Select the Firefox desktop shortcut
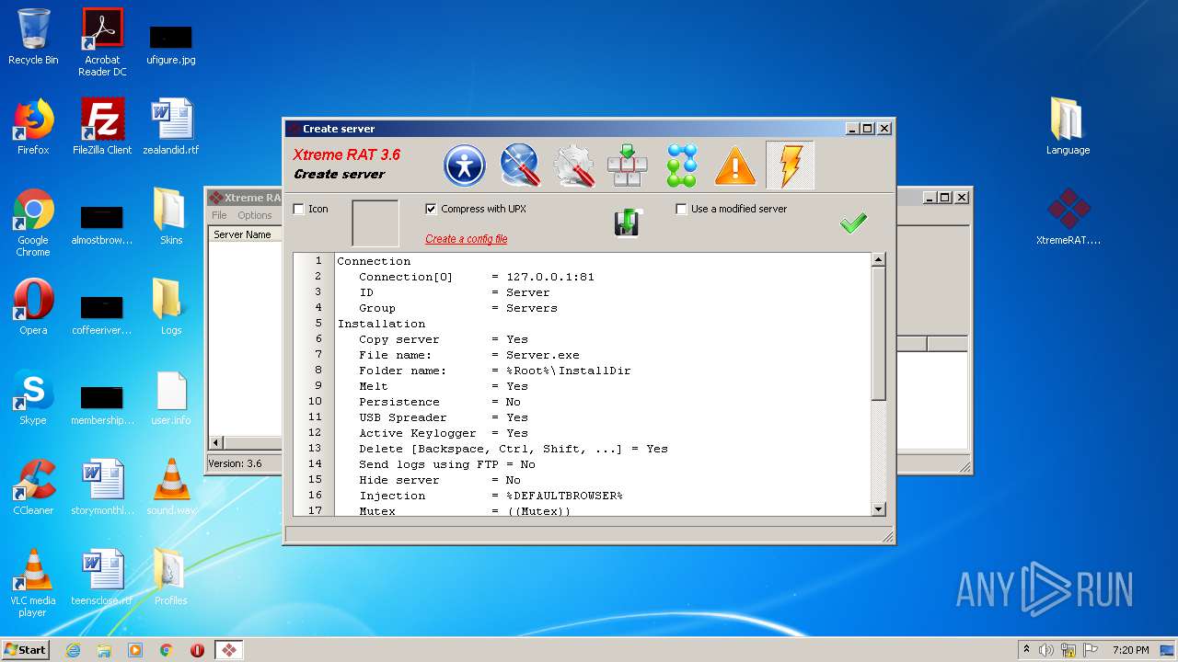 [x=33, y=127]
